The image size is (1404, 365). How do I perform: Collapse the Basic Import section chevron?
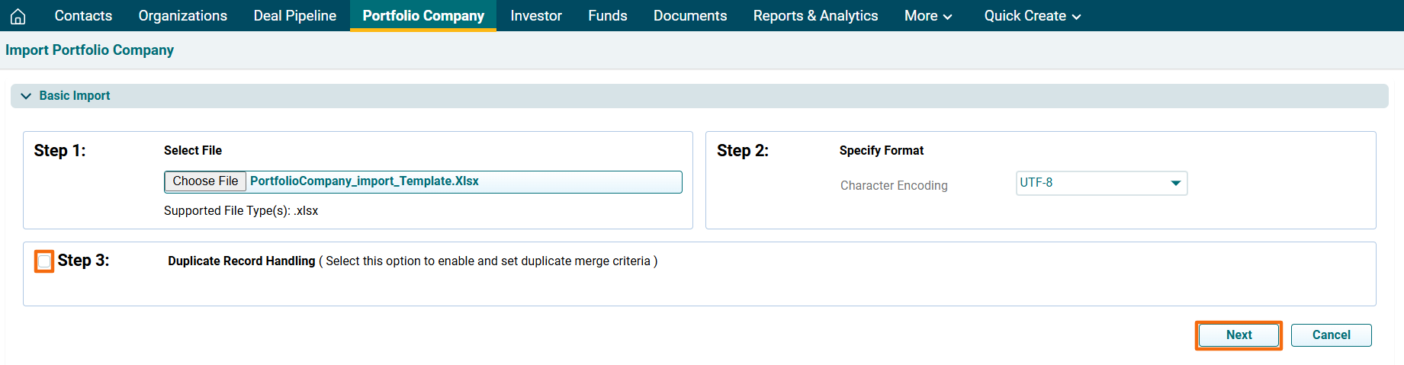tap(26, 96)
